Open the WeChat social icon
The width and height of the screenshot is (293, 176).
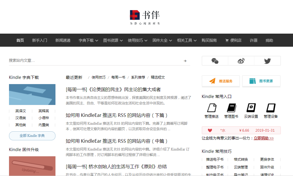click(x=215, y=61)
